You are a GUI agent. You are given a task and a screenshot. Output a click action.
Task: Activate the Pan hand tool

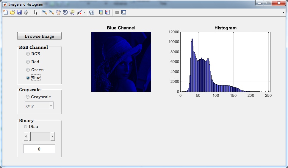tap(58, 12)
